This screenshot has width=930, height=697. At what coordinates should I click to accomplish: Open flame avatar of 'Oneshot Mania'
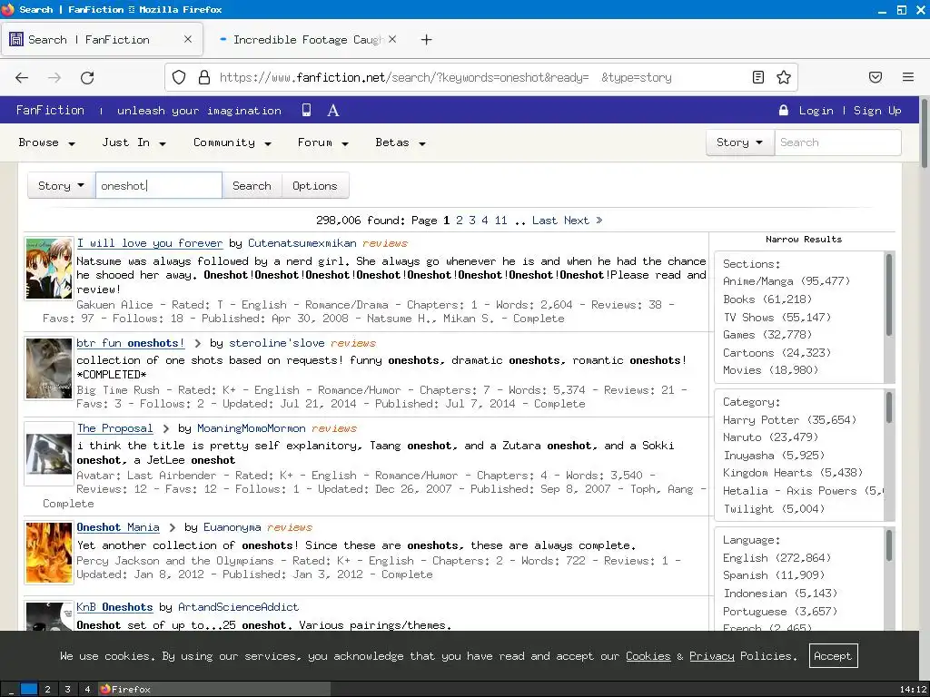pyautogui.click(x=49, y=553)
